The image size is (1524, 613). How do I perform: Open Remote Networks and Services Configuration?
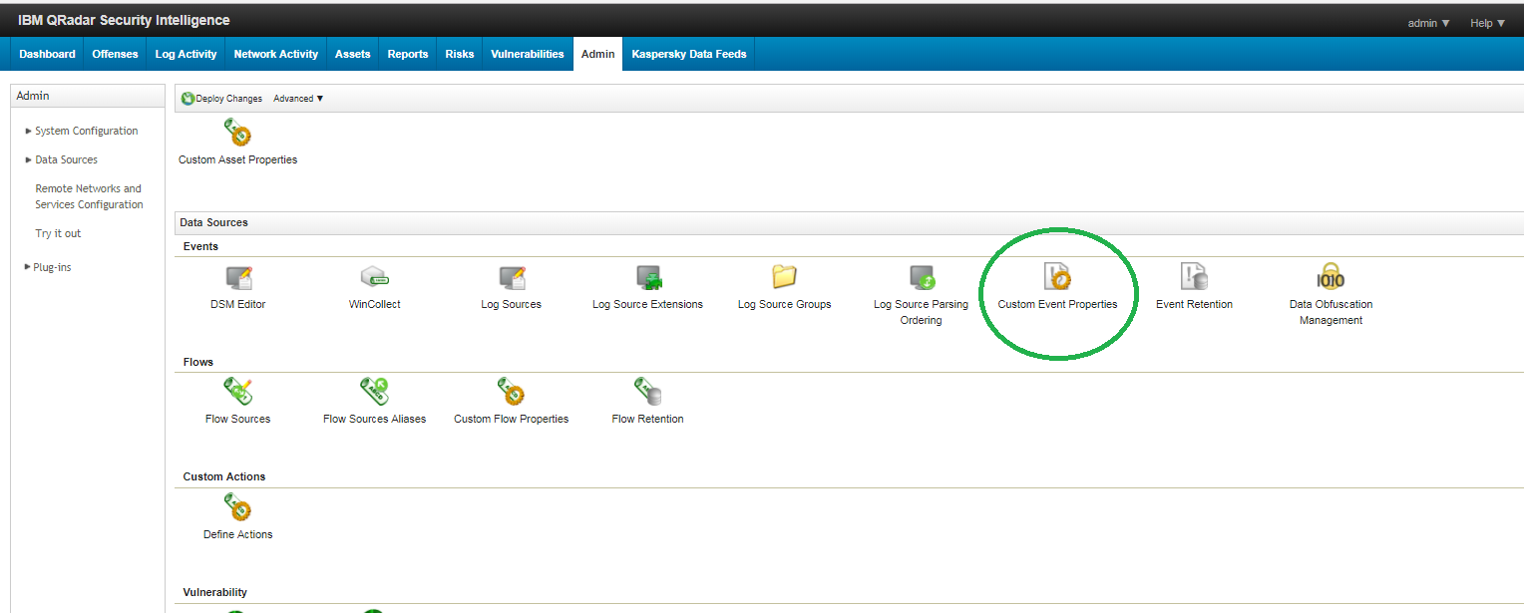[89, 195]
